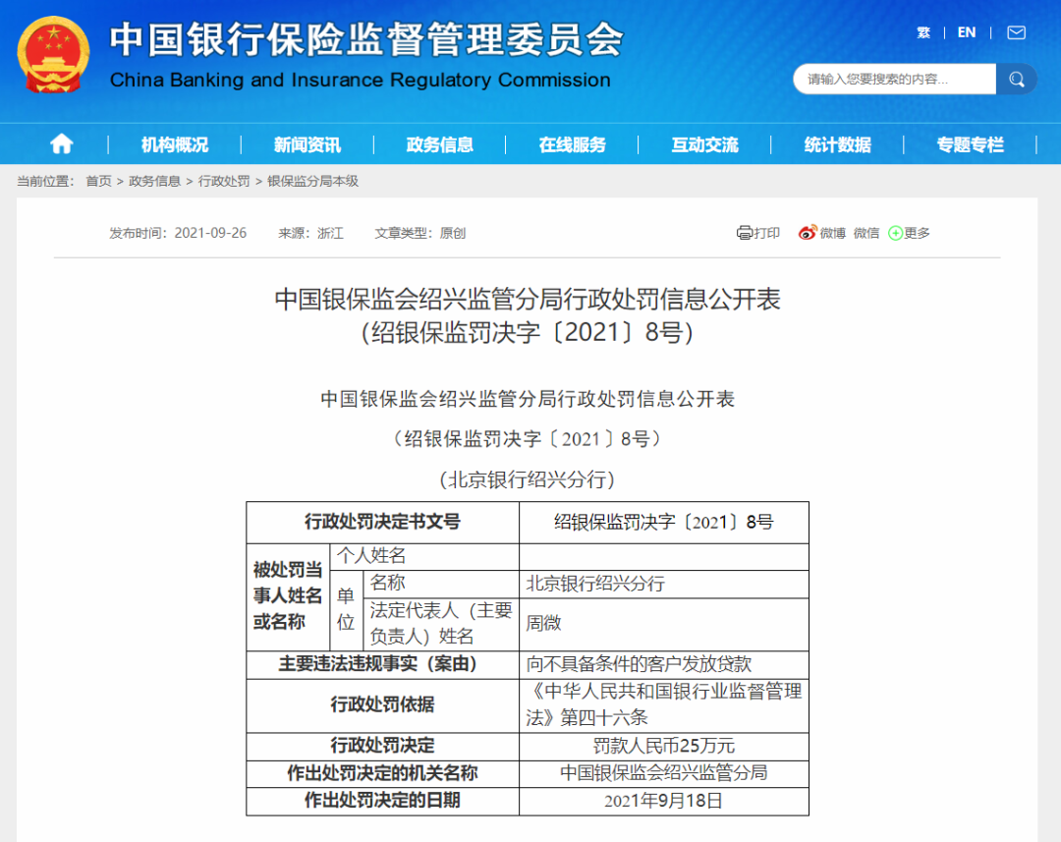Image resolution: width=1061 pixels, height=842 pixels.
Task: Click cell 向不具备条件的客户发放贷款
Action: click(x=664, y=664)
